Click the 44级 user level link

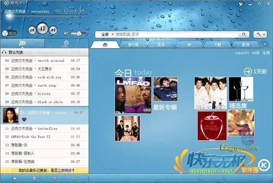255,53
